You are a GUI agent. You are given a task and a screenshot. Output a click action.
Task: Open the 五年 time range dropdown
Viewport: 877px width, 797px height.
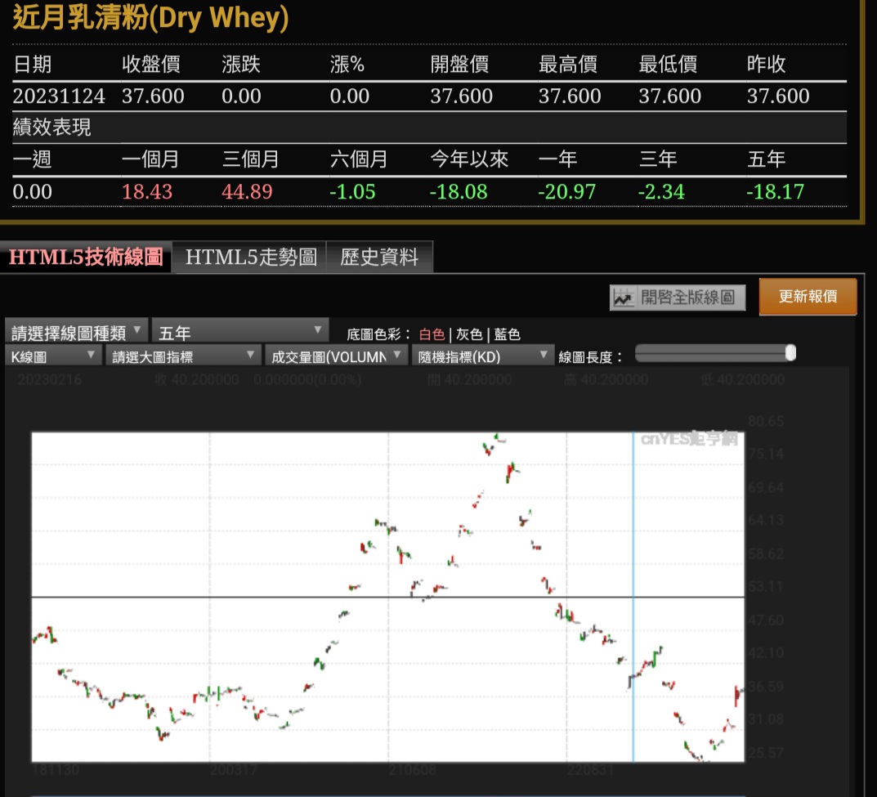click(x=239, y=332)
